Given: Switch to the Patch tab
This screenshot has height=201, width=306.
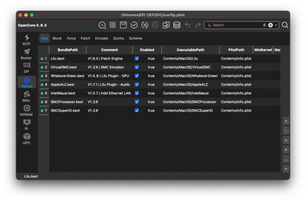Looking at the screenshot, I should pos(86,38).
